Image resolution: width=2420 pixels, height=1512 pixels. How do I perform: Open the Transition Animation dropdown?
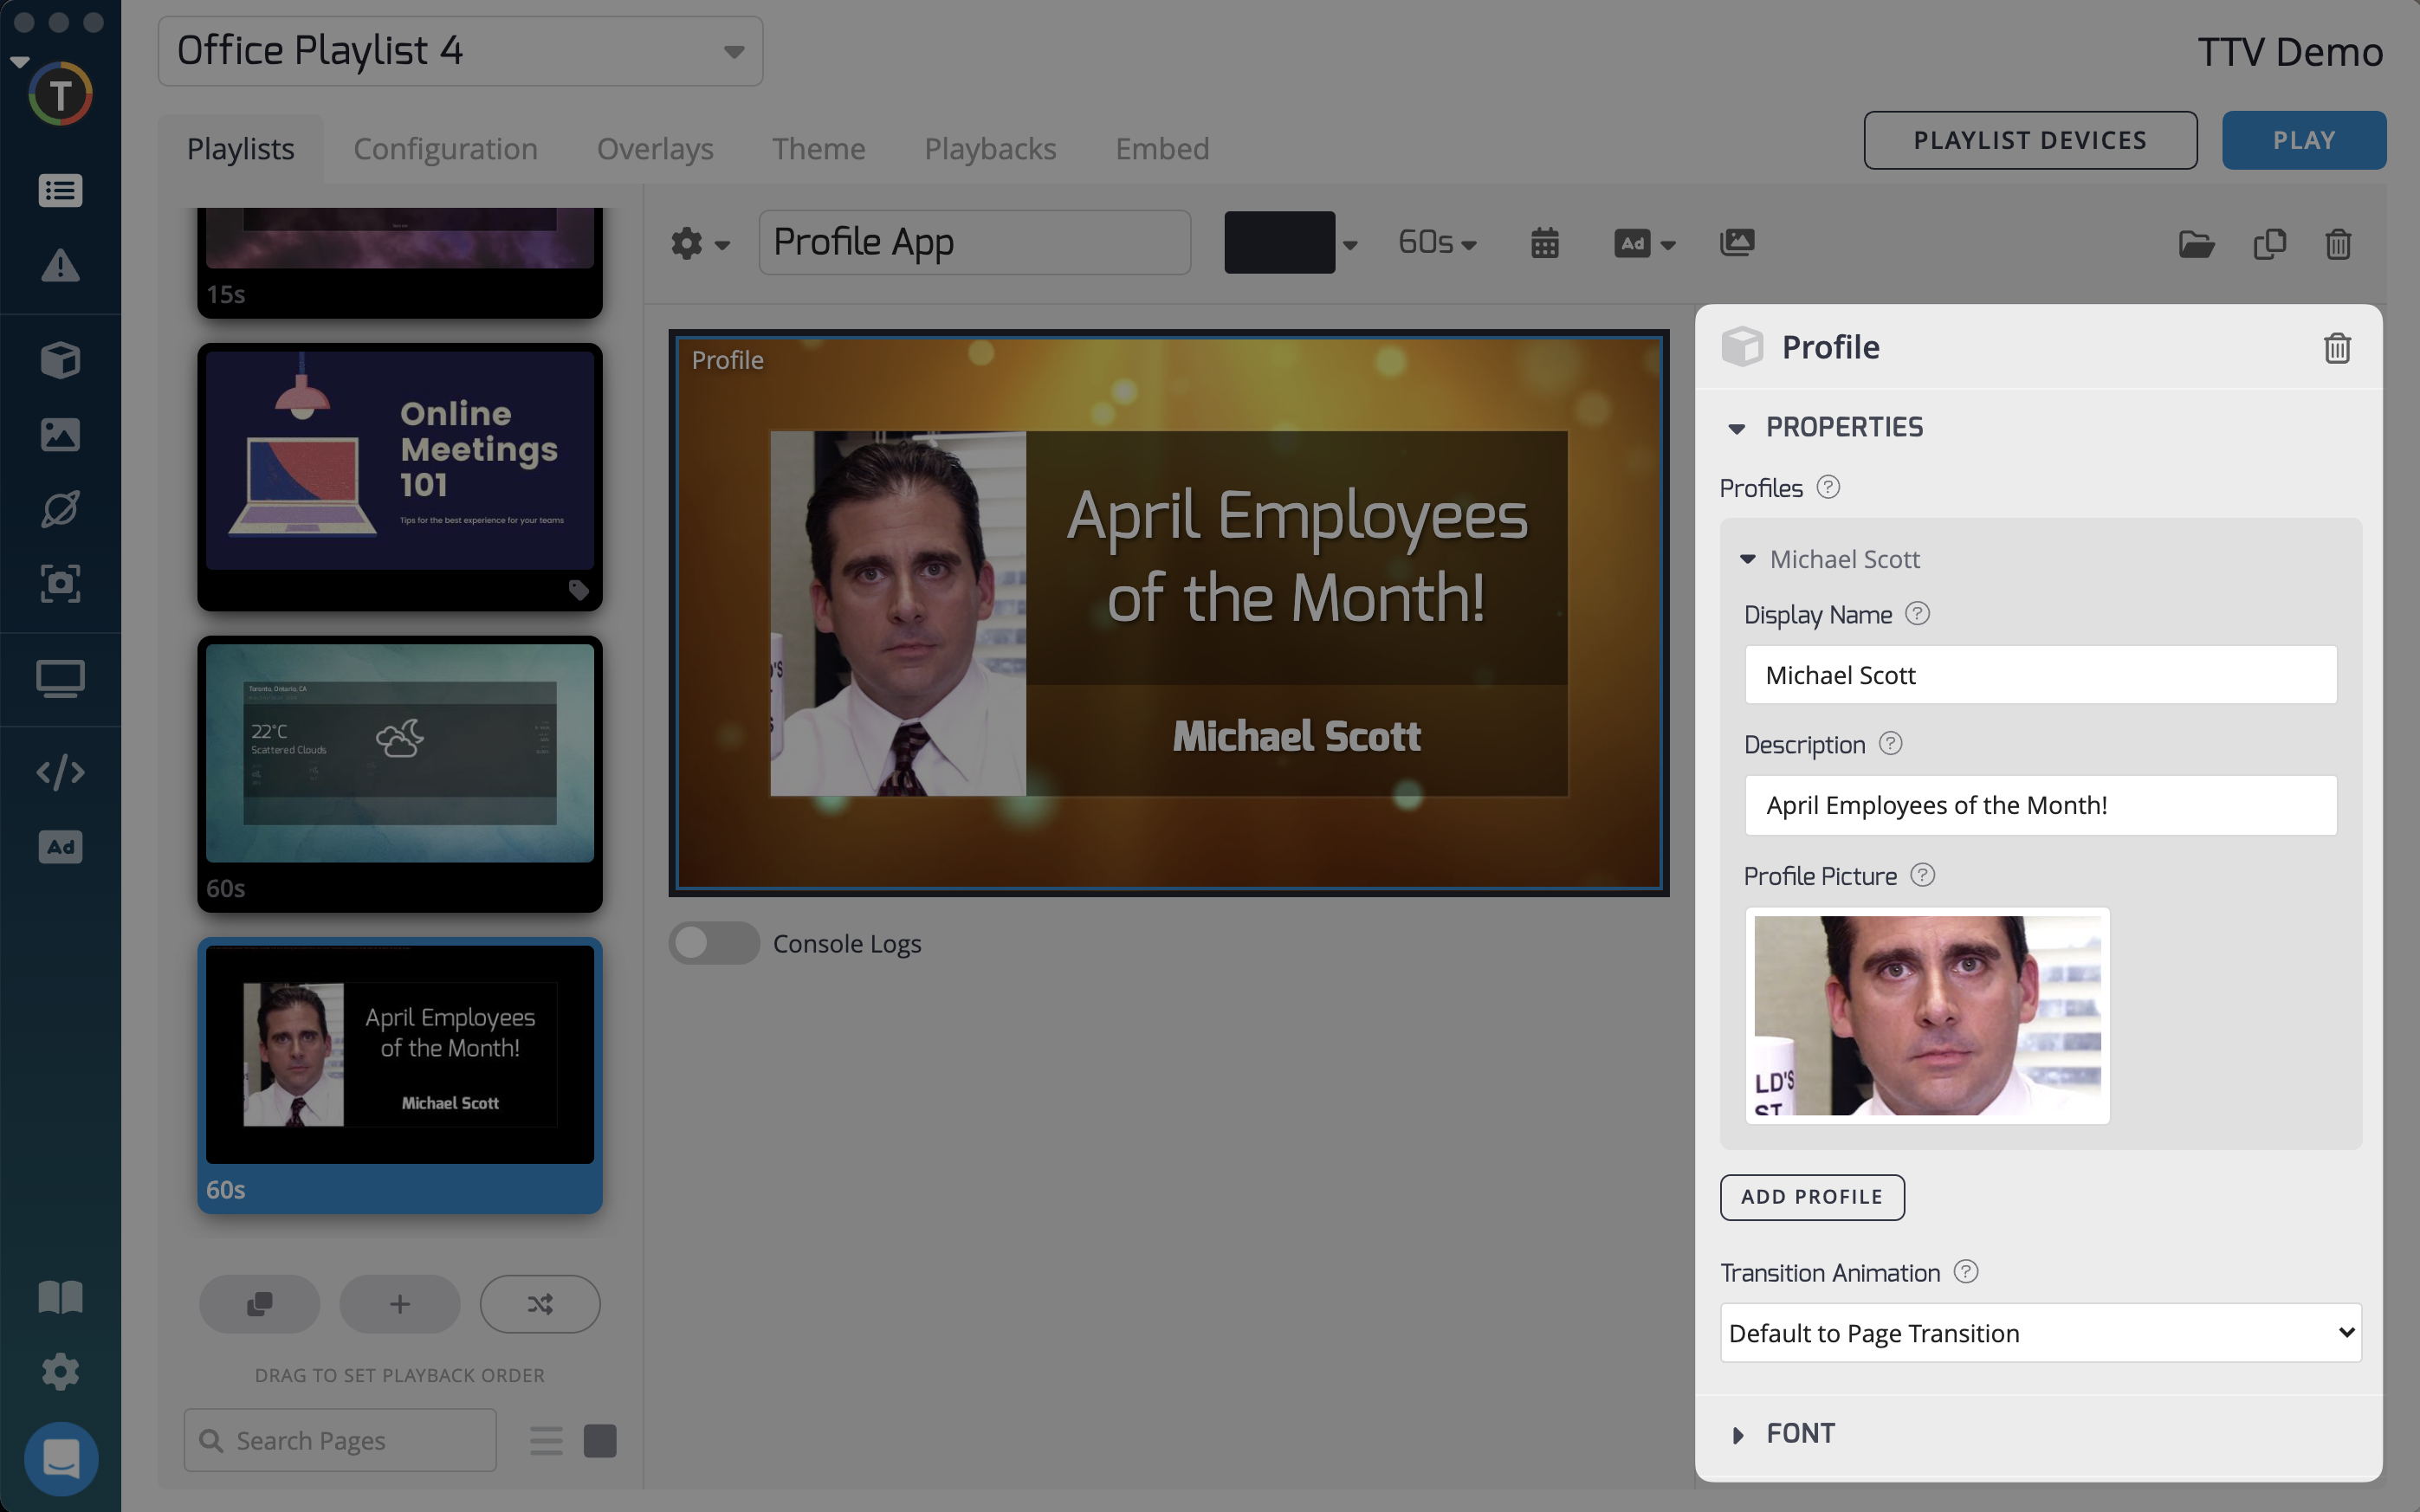(x=2040, y=1333)
